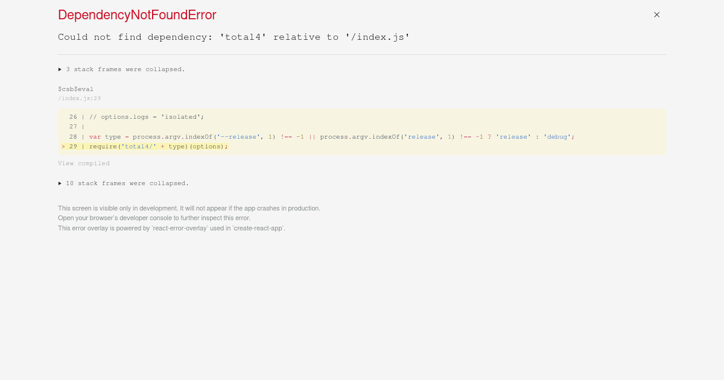Click the disclosure triangle before '10 stack frames'
The image size is (724, 380).
coord(60,183)
